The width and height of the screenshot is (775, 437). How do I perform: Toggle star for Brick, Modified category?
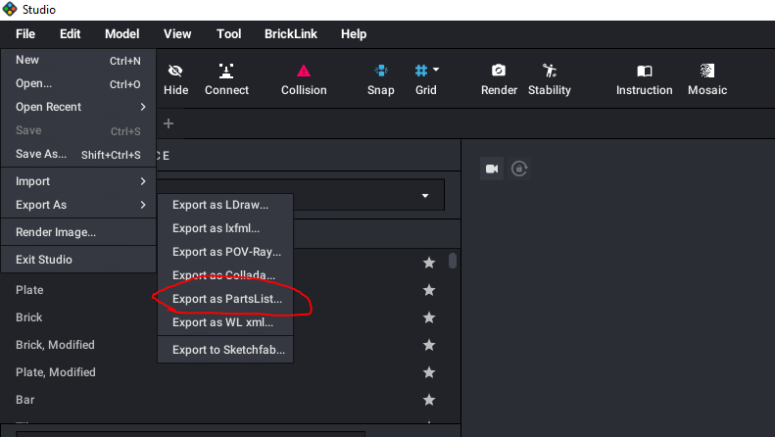pos(429,345)
